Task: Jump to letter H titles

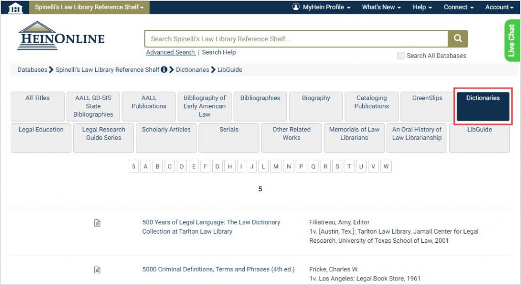Action: [x=229, y=166]
